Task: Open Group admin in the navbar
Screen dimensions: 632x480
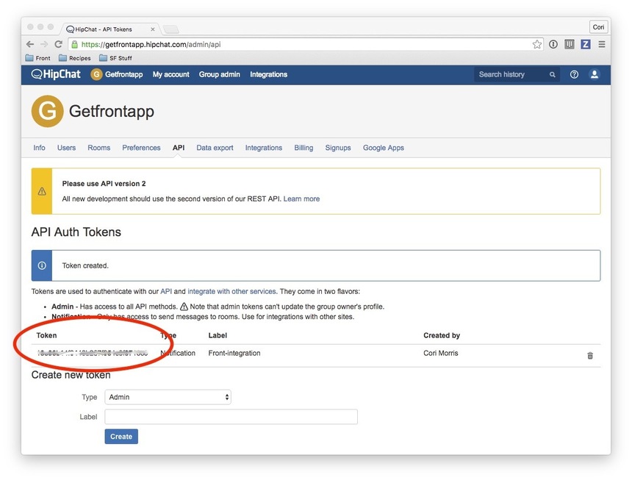Action: [x=219, y=74]
